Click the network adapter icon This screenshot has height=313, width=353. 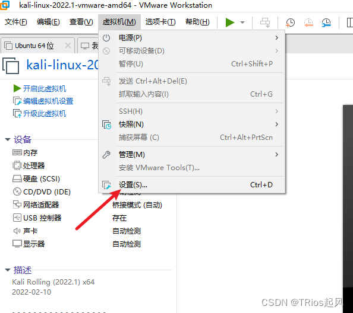click(17, 205)
